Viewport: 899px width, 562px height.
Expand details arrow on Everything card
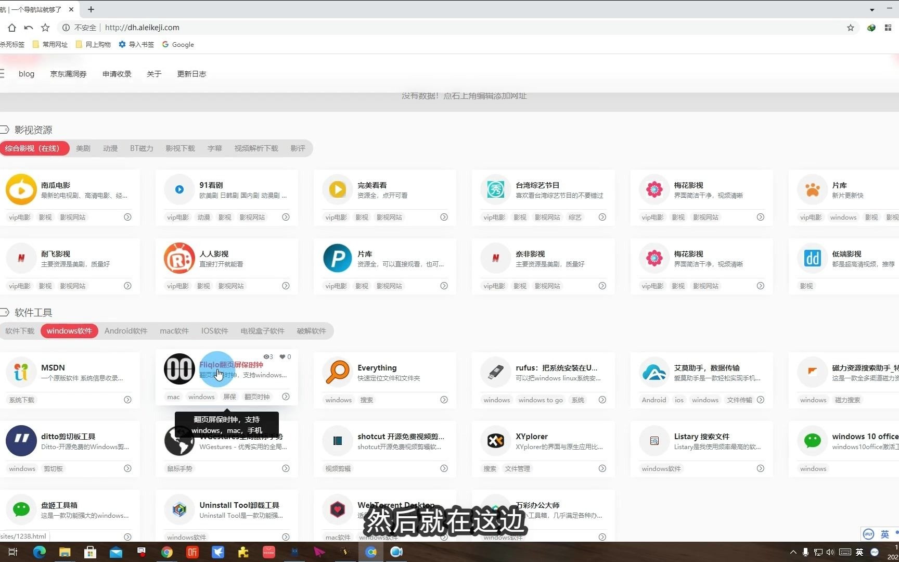444,400
